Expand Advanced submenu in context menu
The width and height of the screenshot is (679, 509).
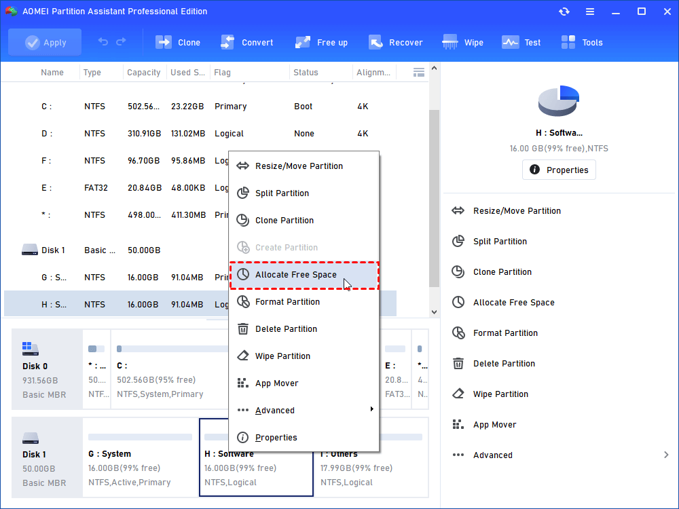tap(304, 411)
